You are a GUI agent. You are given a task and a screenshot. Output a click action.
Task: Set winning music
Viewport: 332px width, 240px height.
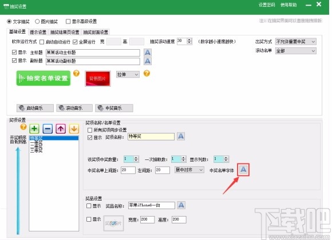114,108
